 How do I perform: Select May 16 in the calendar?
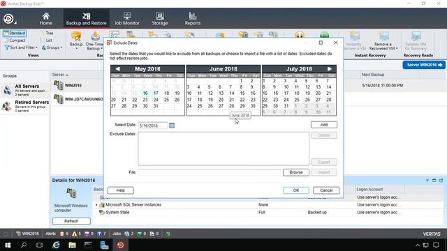pyautogui.click(x=145, y=93)
